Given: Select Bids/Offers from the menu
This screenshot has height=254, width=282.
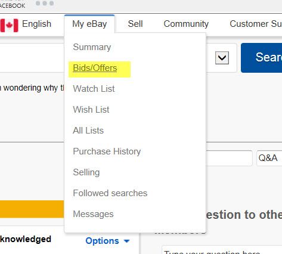Looking at the screenshot, I should click(x=95, y=68).
